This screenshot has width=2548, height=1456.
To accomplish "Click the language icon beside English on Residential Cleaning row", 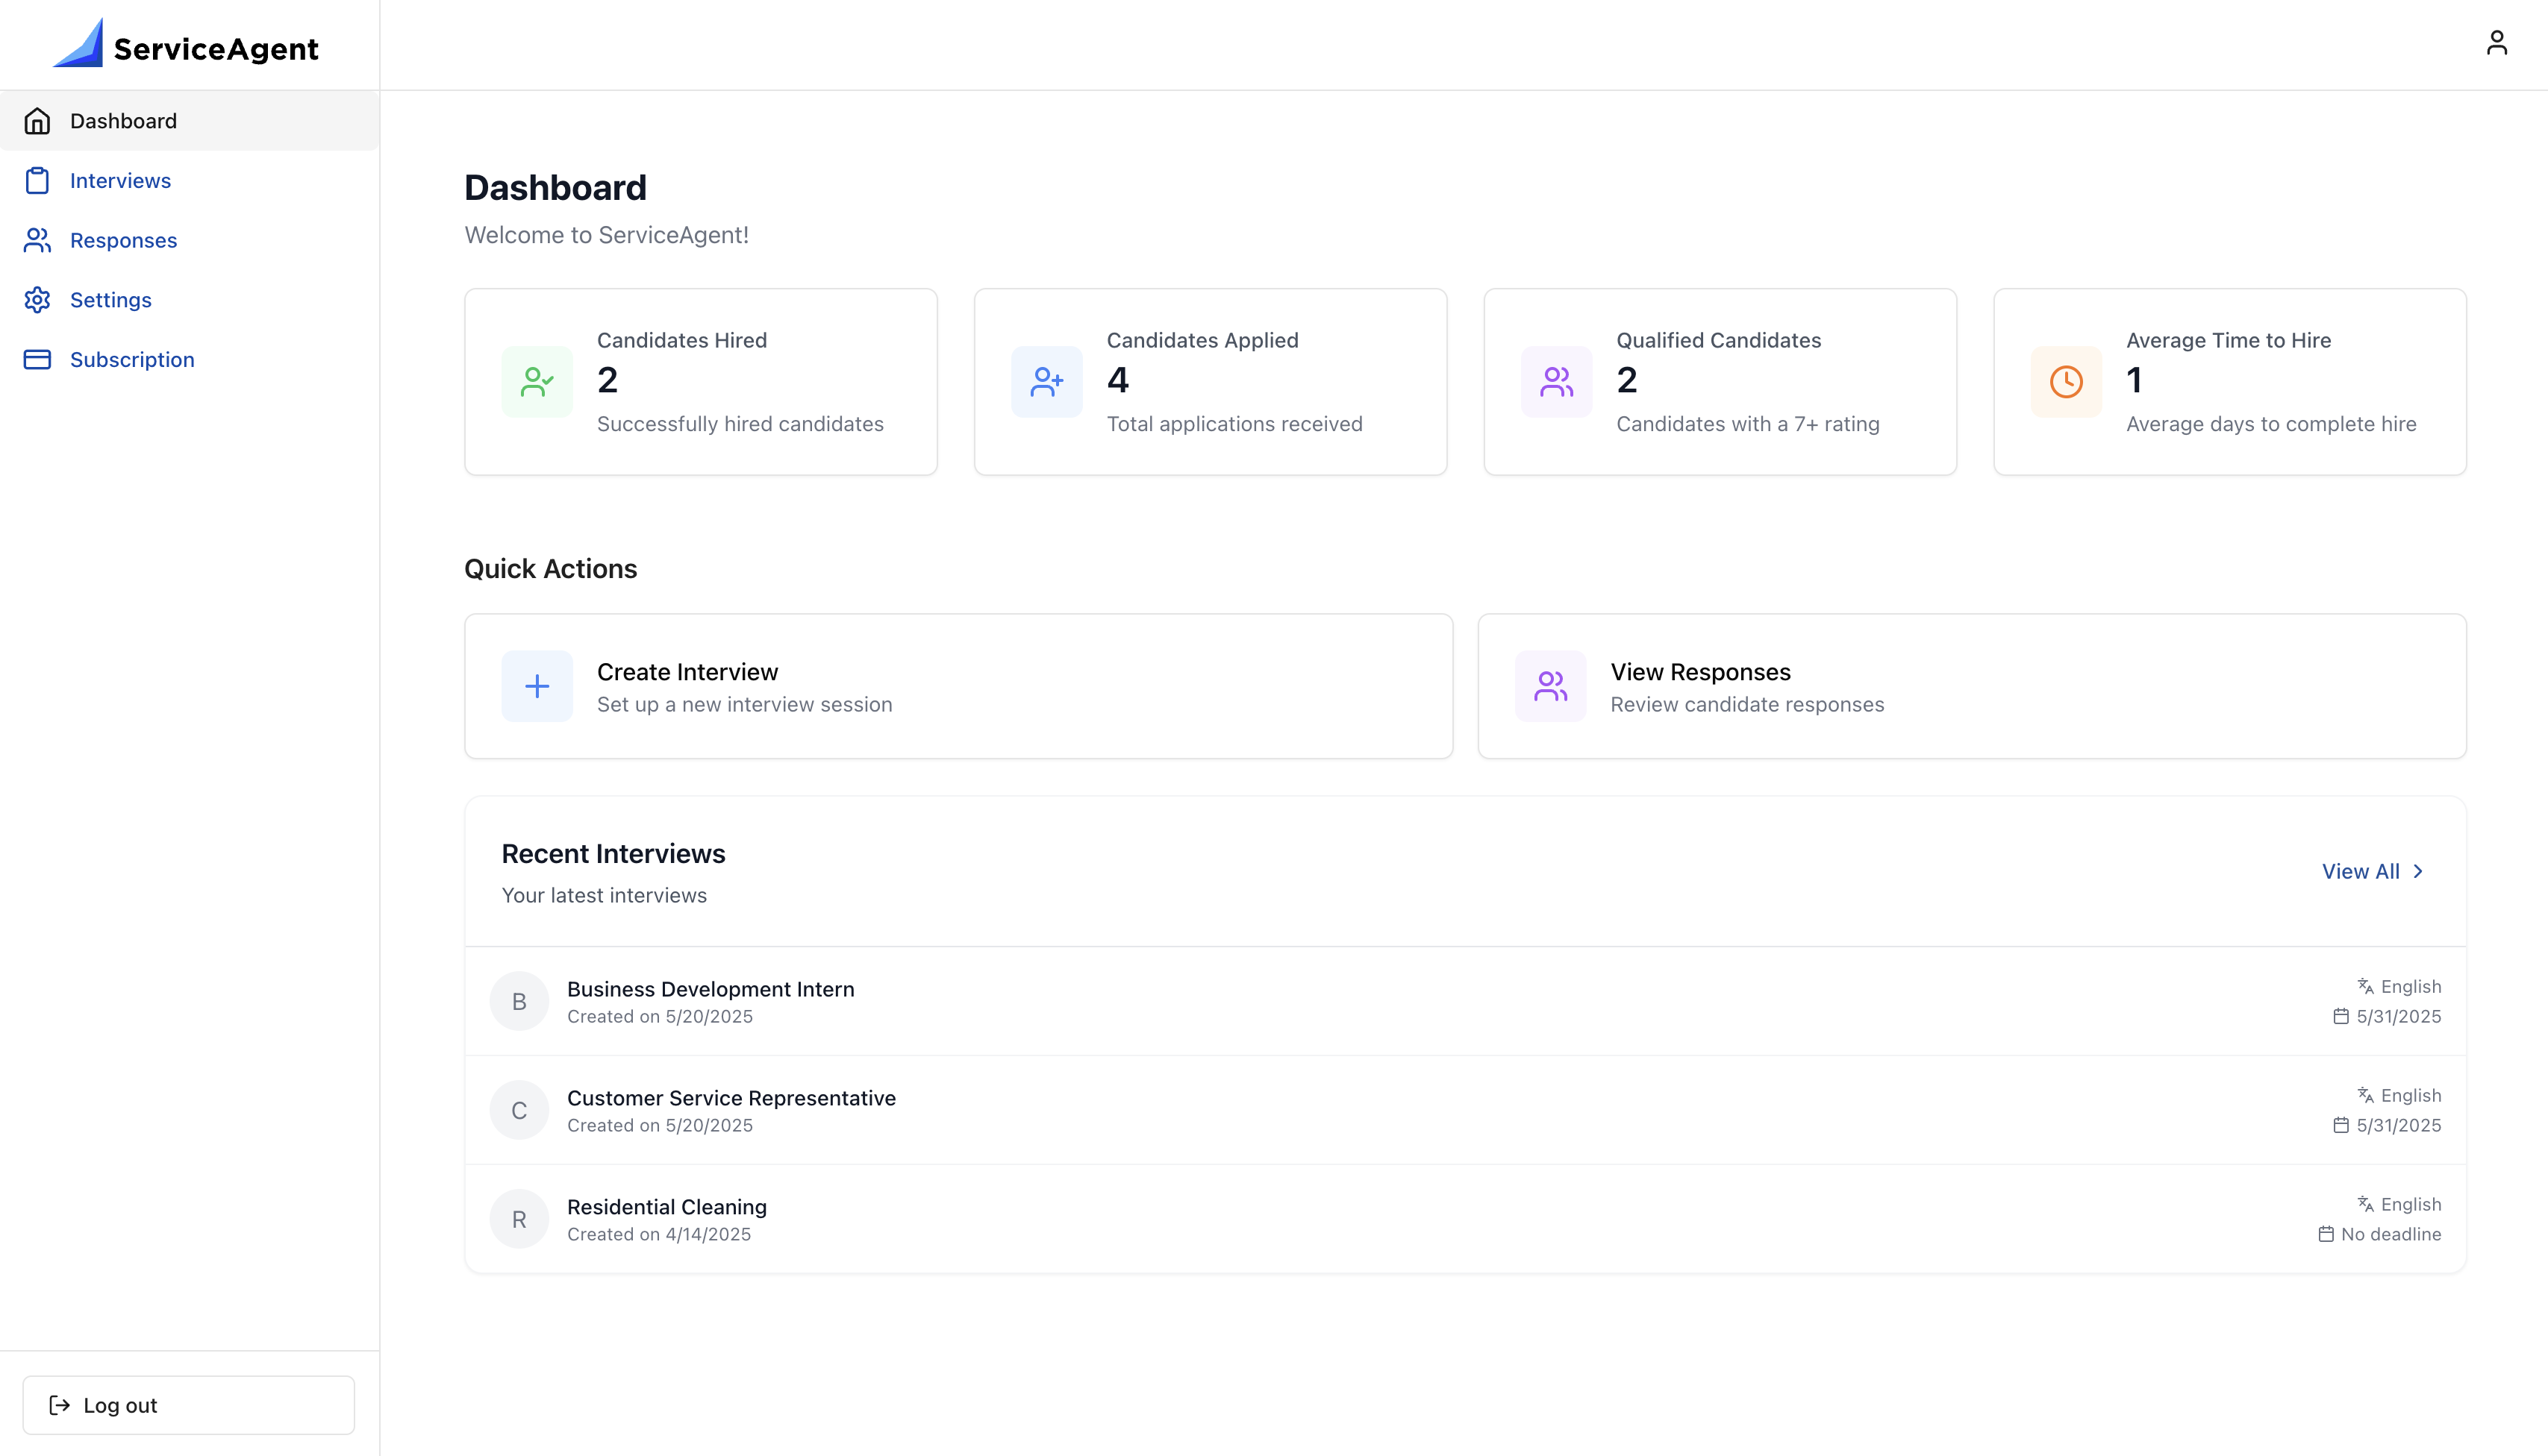I will pyautogui.click(x=2365, y=1204).
